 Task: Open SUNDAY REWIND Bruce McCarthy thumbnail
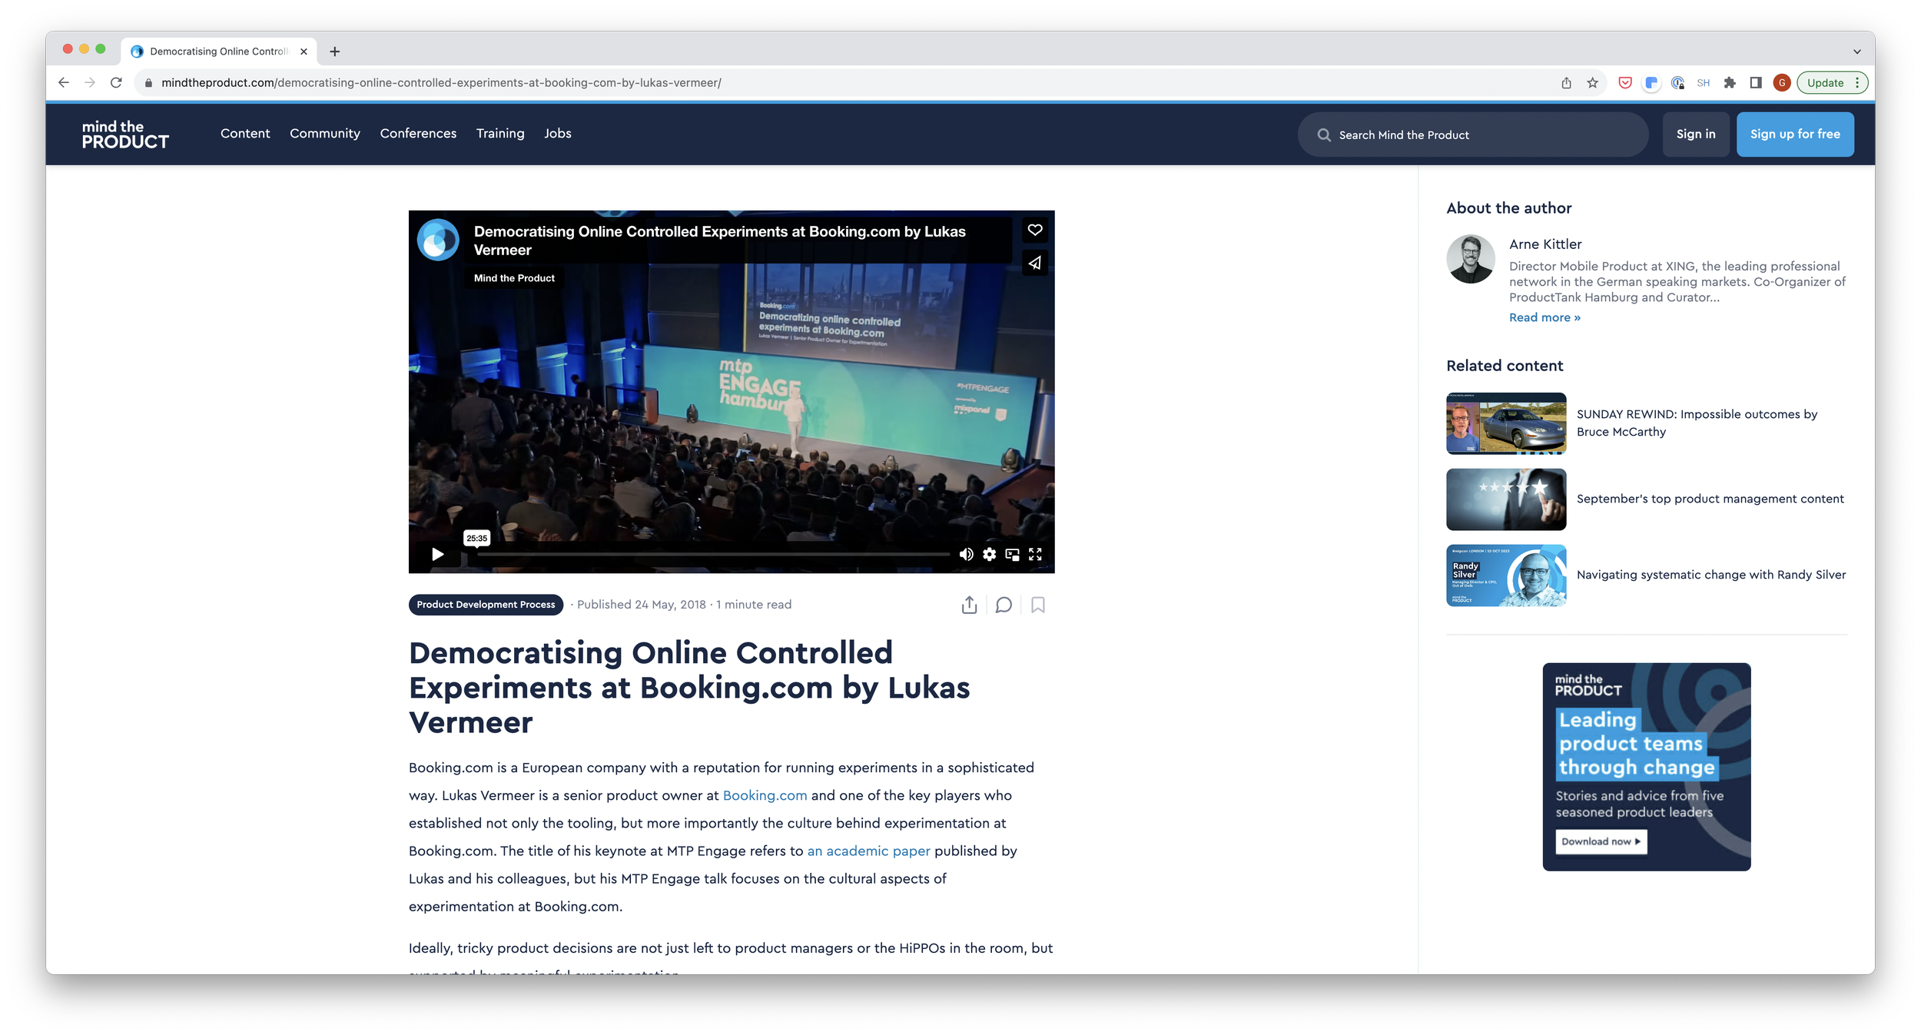click(x=1506, y=423)
